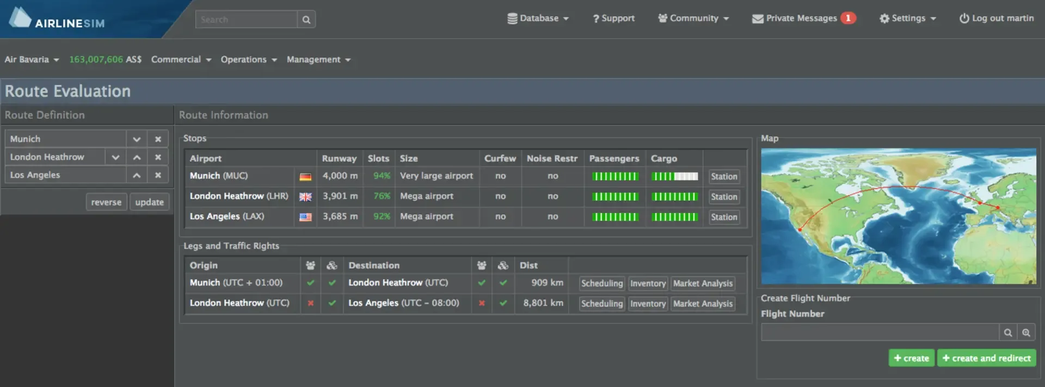This screenshot has width=1045, height=387.
Task: Move London Heathrow stop down with chevron
Action: click(x=115, y=157)
